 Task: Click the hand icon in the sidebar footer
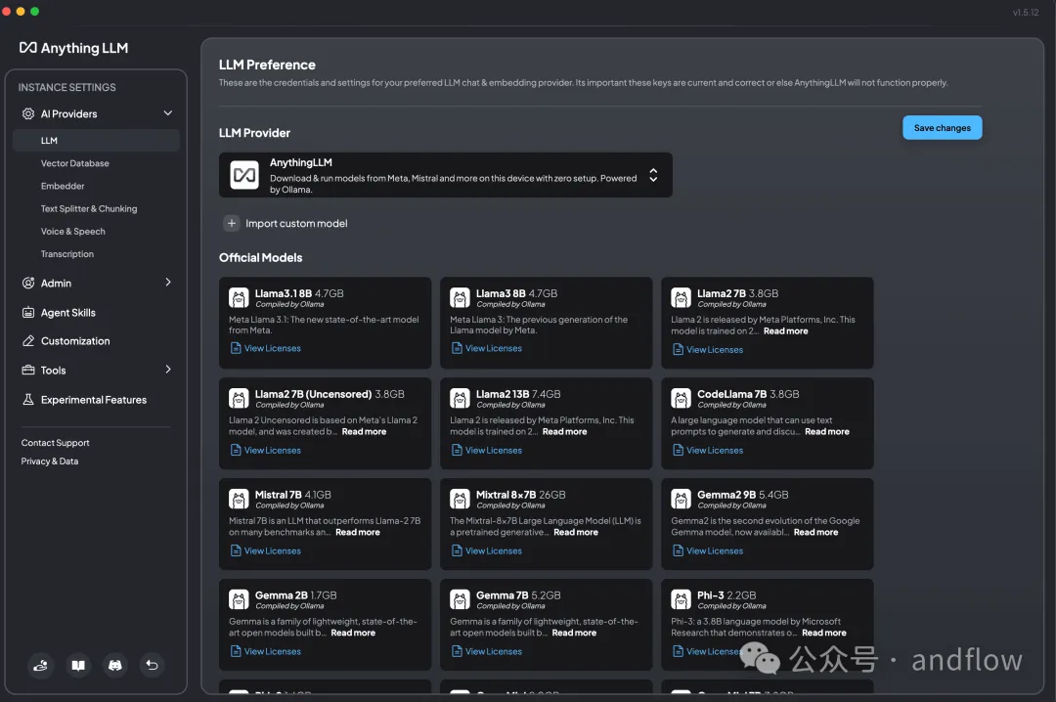(41, 666)
